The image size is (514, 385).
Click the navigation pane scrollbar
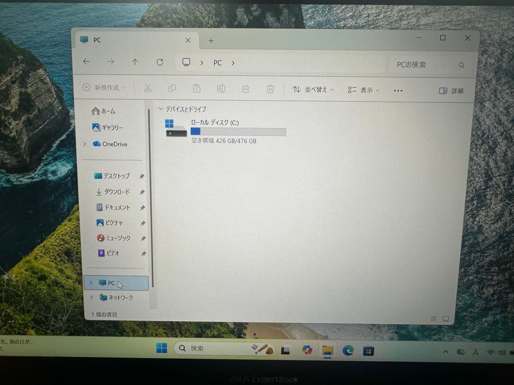pos(151,199)
